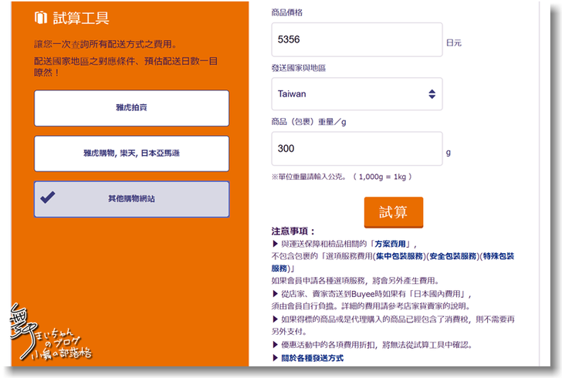Select the 雅虎拍賣 option

[x=131, y=108]
